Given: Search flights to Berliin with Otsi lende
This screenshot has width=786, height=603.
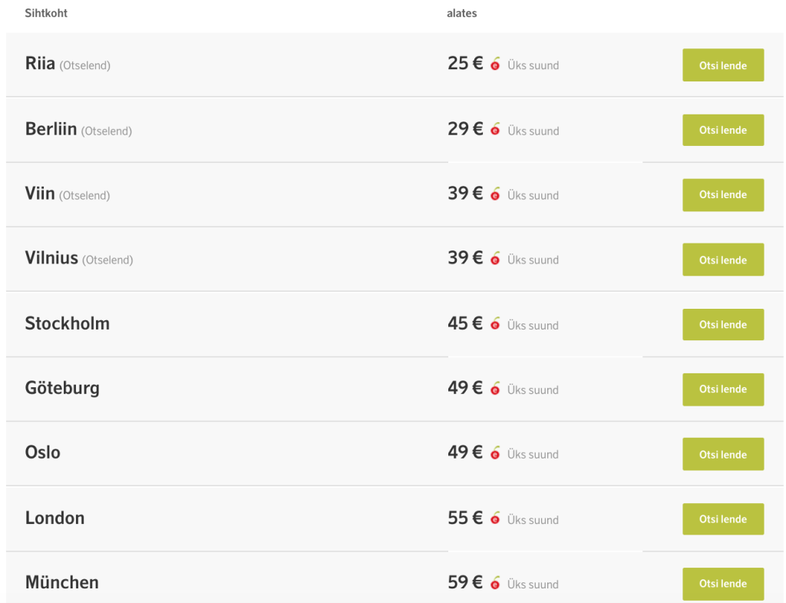Looking at the screenshot, I should point(723,130).
